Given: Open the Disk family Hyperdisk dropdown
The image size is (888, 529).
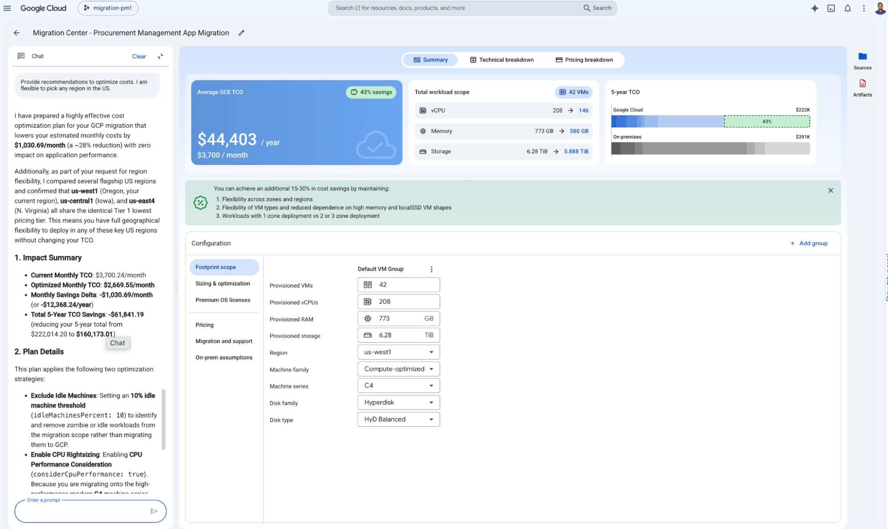Looking at the screenshot, I should coord(398,403).
